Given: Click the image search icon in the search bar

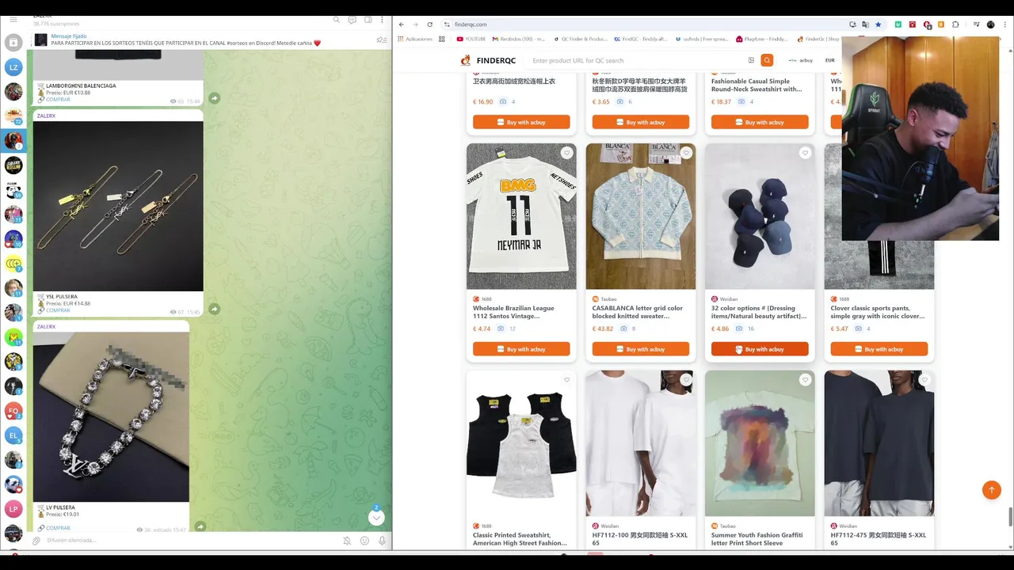Looking at the screenshot, I should tap(751, 60).
